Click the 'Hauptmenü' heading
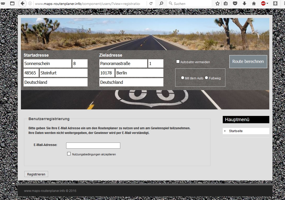The height and width of the screenshot is (200, 285). pyautogui.click(x=237, y=120)
